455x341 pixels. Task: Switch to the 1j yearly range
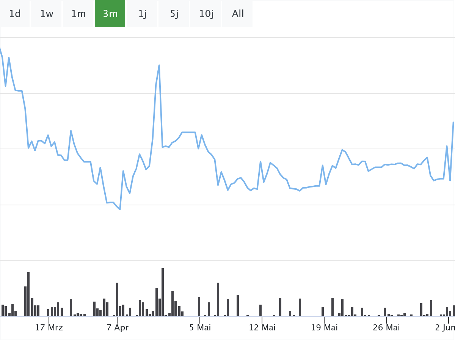tap(142, 14)
